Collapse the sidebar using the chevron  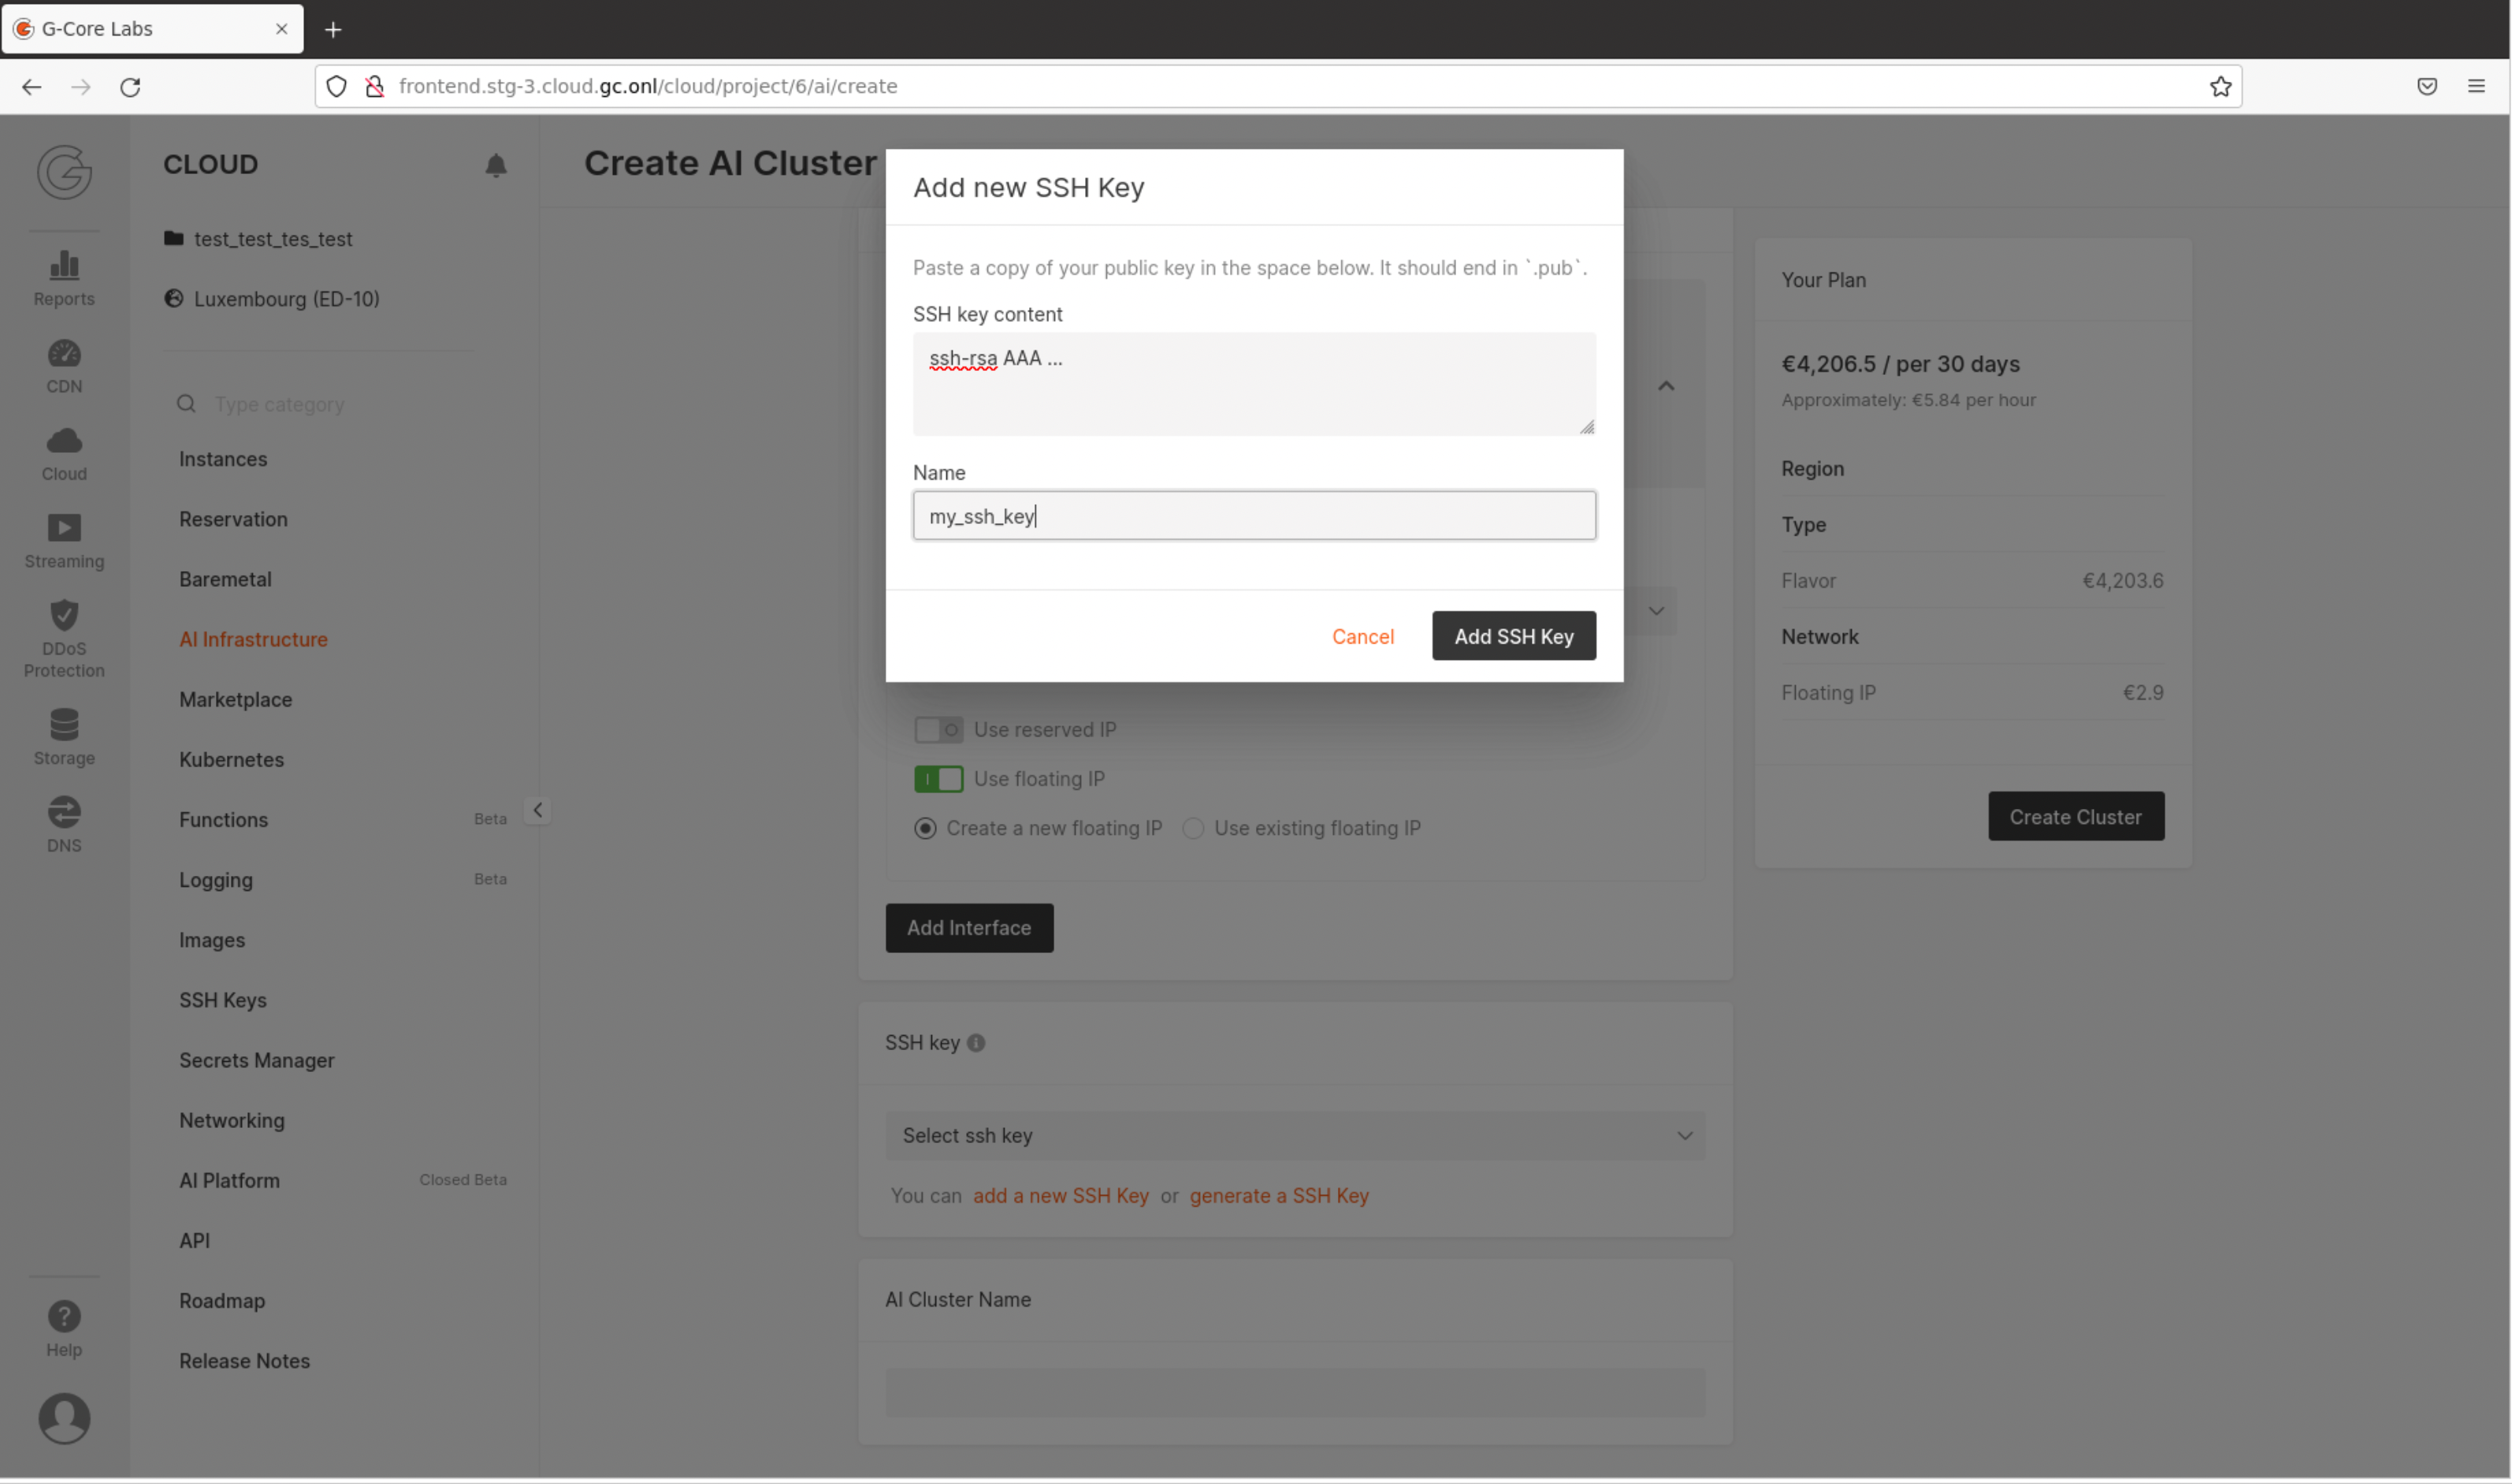(537, 809)
